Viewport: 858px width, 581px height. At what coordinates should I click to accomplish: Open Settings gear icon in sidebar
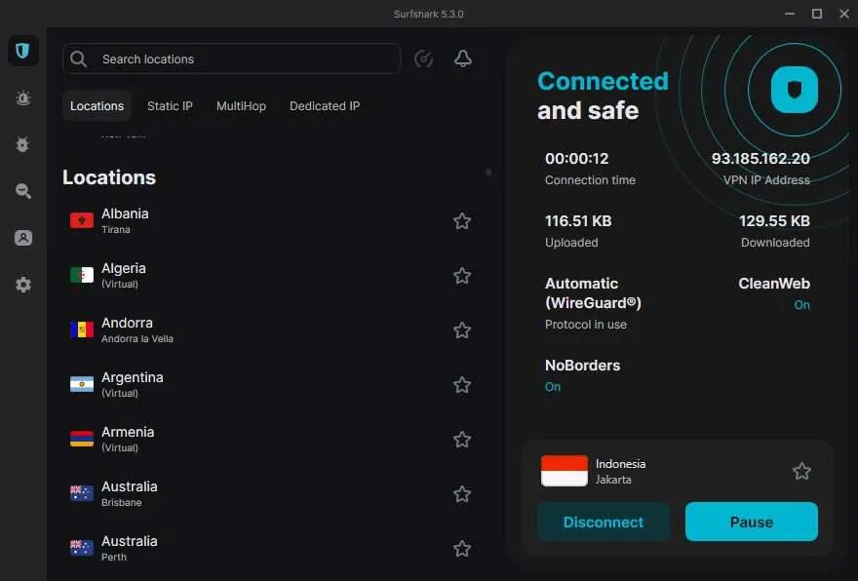[23, 285]
